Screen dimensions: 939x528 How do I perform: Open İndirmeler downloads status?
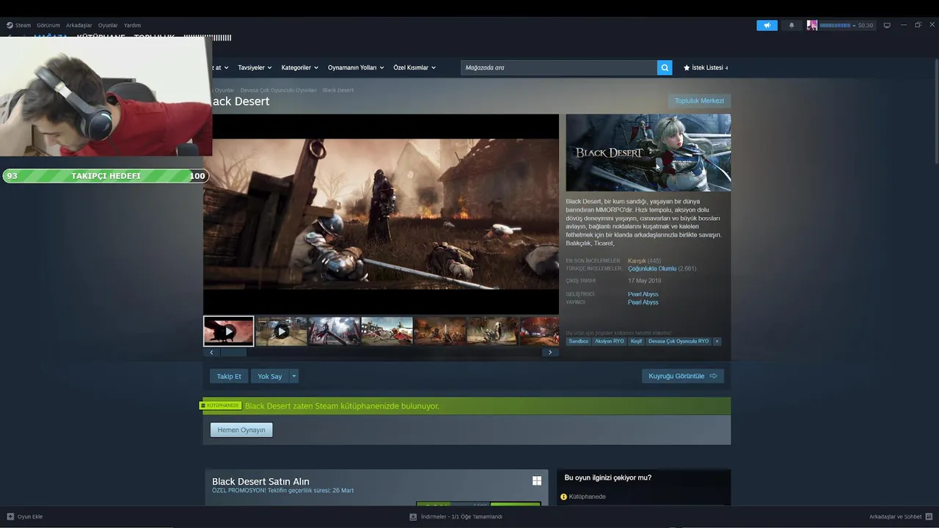tap(461, 516)
